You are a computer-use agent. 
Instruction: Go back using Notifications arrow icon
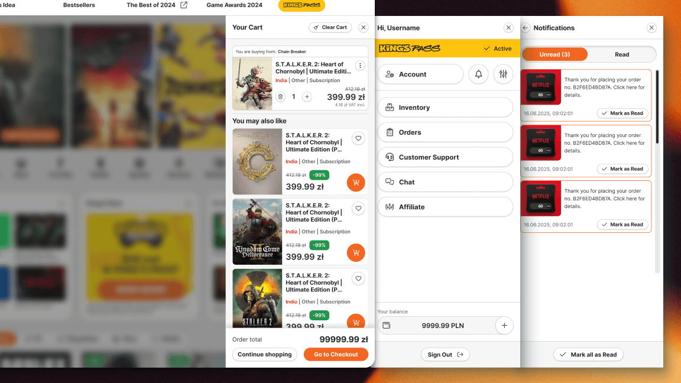pos(526,28)
